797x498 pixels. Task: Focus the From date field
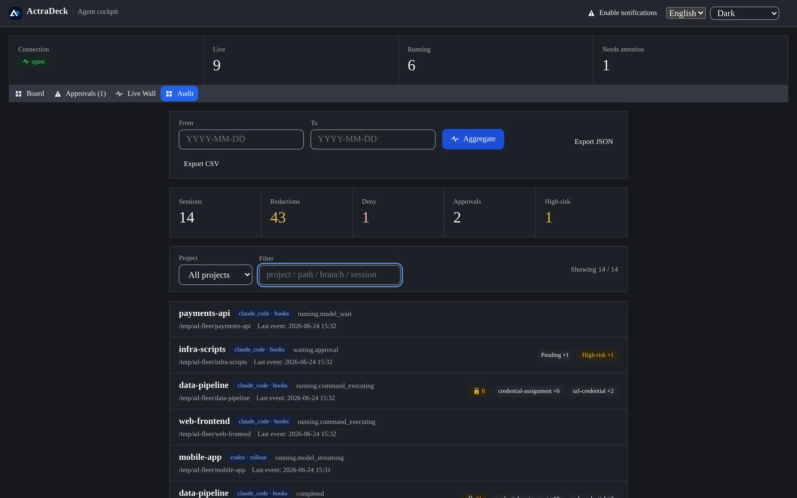[241, 139]
